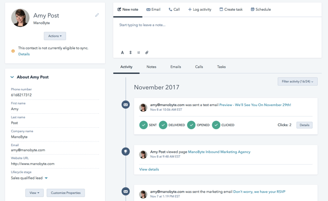
Task: Click the pencil edit icon beside Amy Post
Action: [x=97, y=15]
